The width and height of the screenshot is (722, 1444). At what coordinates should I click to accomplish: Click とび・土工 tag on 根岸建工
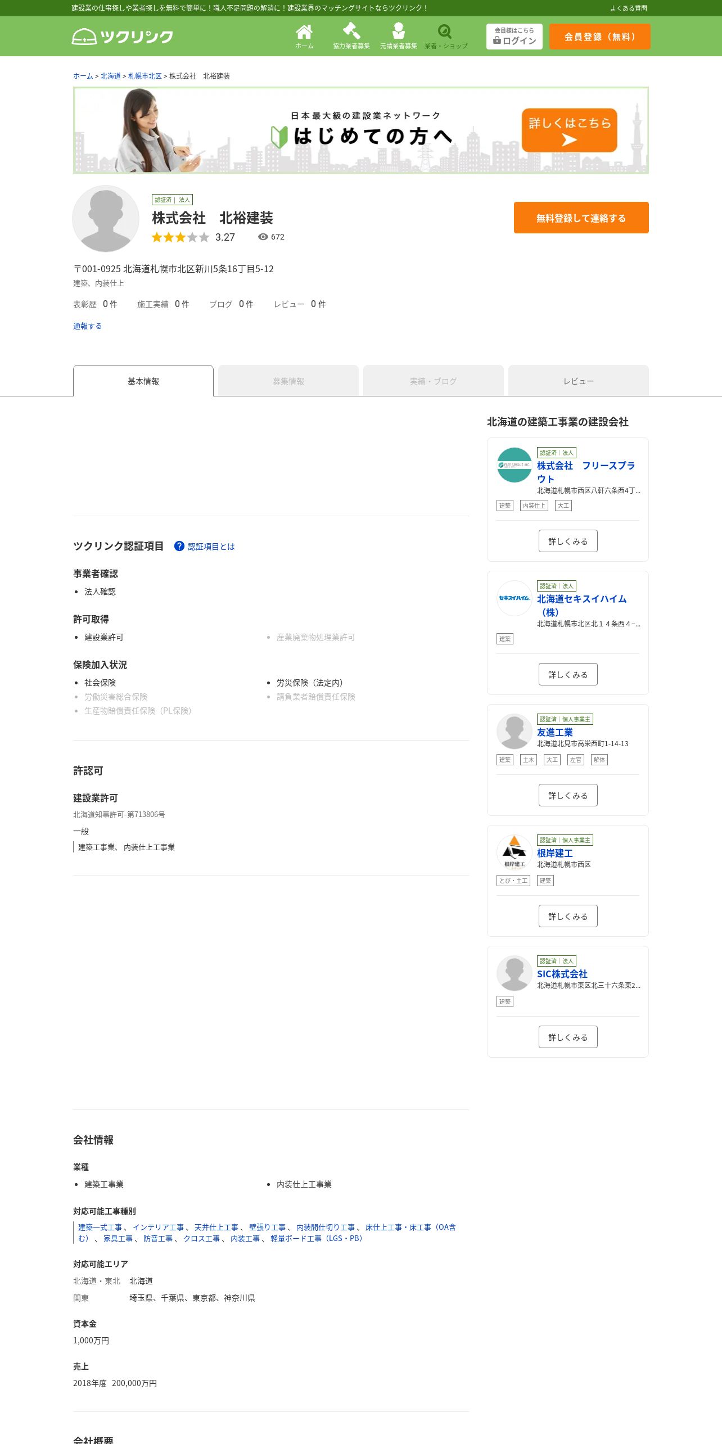point(513,881)
